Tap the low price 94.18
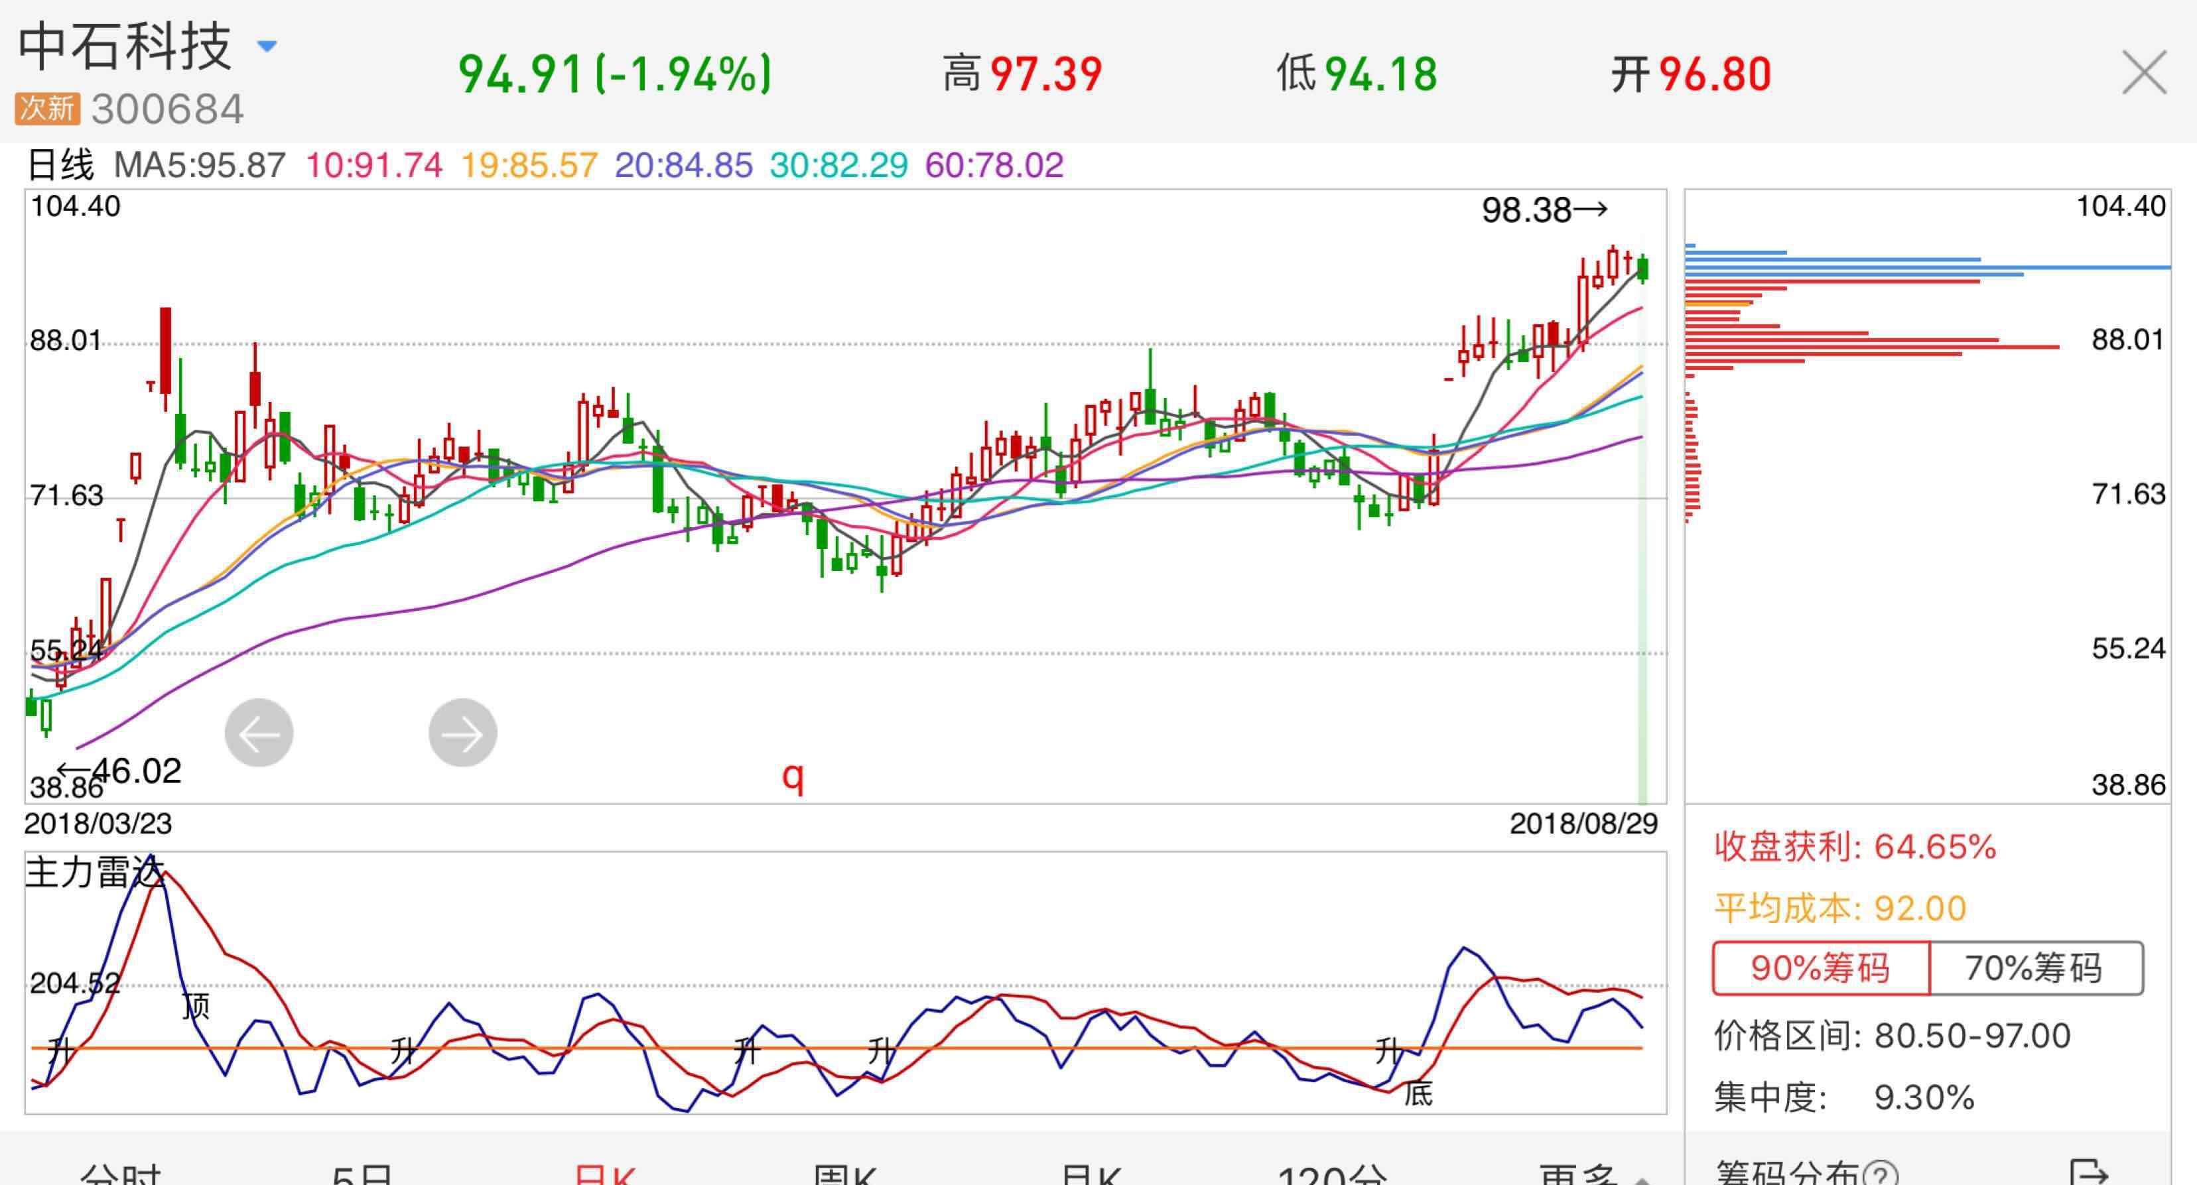The image size is (2197, 1185). 1381,74
